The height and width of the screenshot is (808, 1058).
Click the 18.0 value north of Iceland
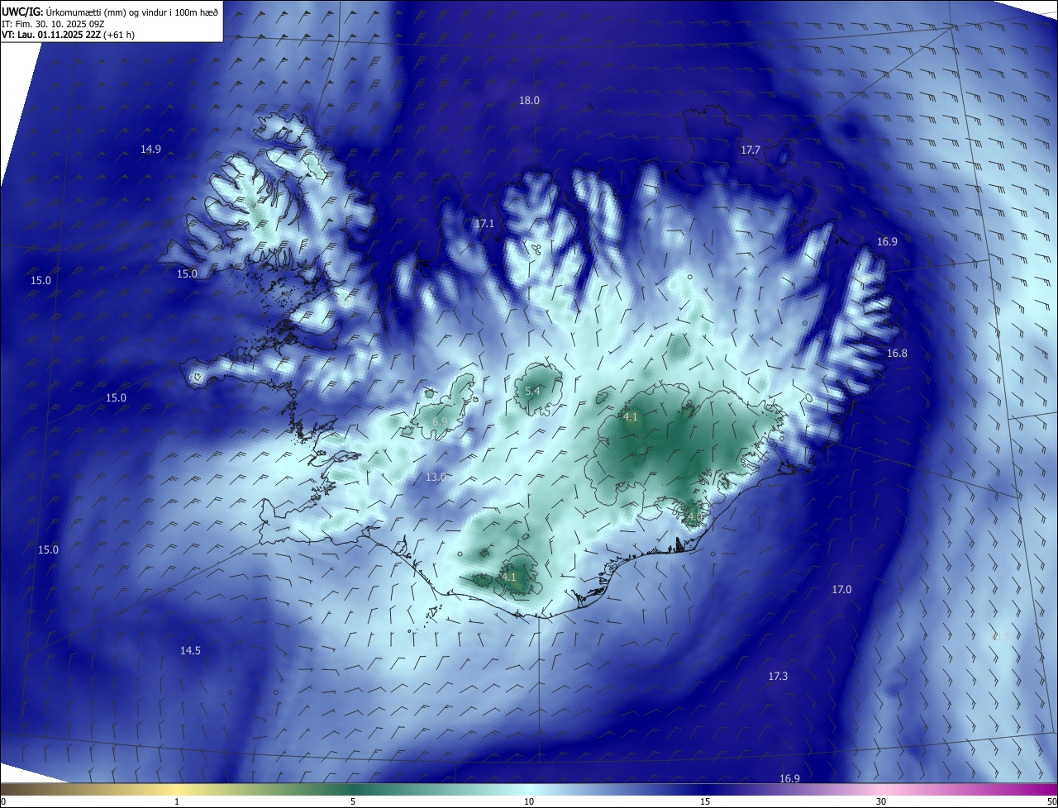529,101
